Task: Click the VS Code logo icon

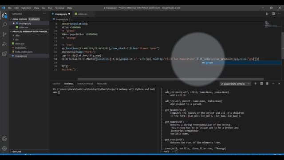Action: (3, 8)
